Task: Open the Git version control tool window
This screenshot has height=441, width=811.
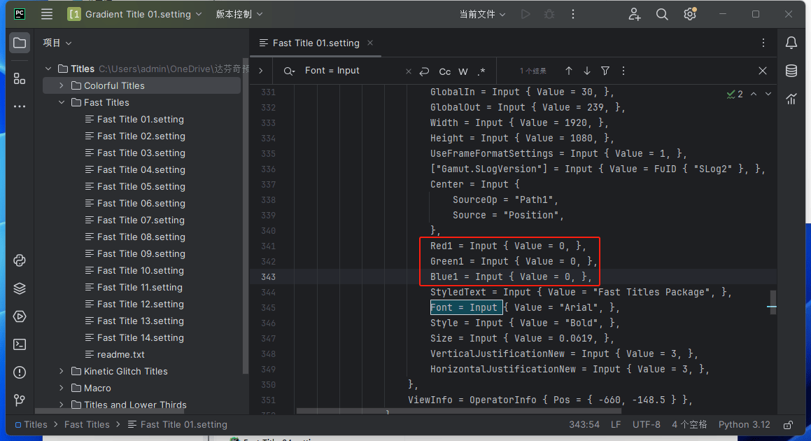Action: [x=20, y=400]
